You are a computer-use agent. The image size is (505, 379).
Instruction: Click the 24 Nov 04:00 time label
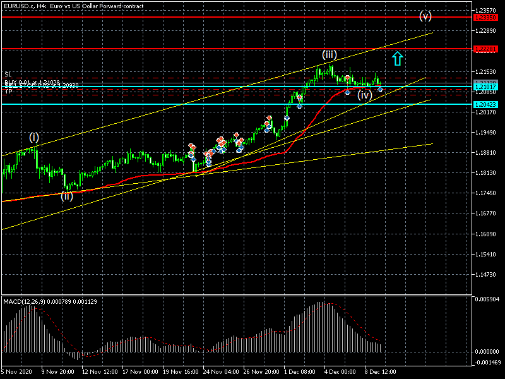point(220,373)
